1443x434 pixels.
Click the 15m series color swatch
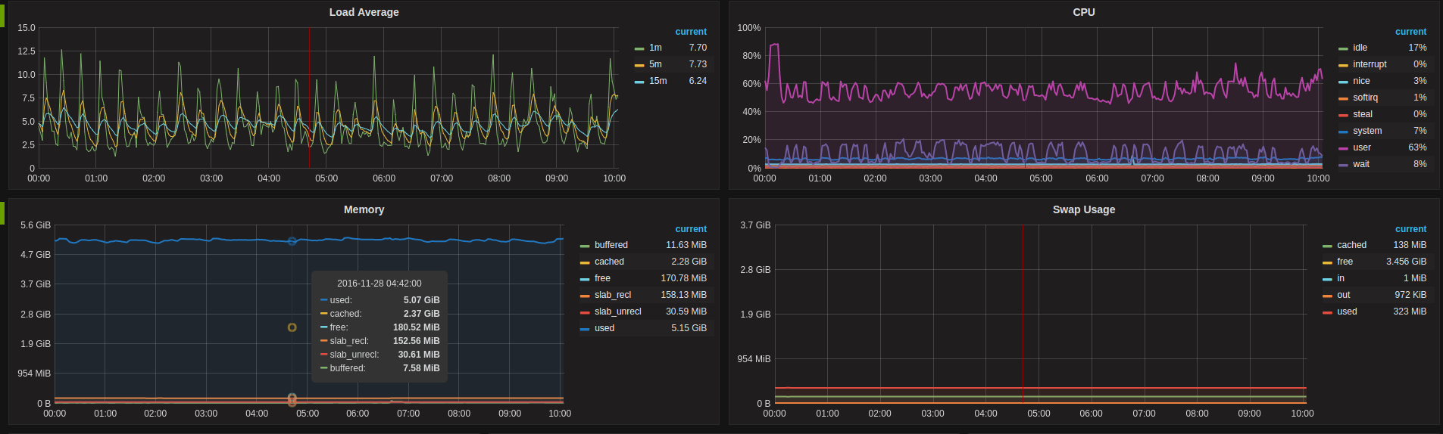pyautogui.click(x=639, y=82)
